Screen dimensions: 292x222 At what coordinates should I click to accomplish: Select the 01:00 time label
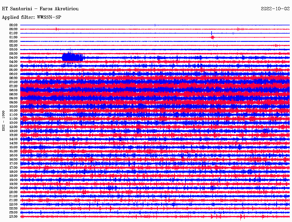coord(13,33)
